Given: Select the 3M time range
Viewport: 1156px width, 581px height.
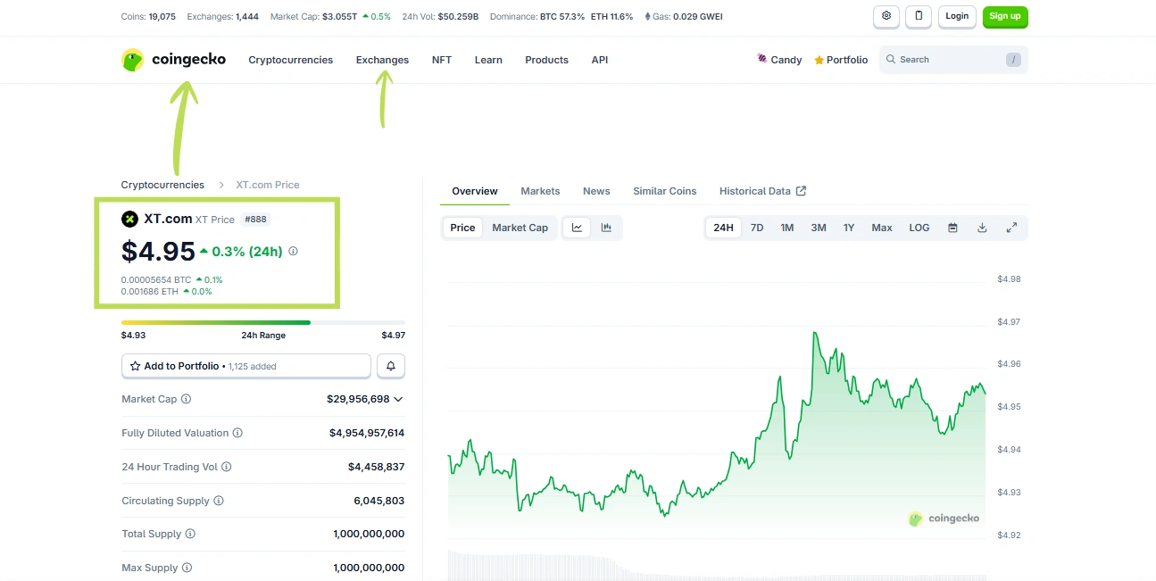Looking at the screenshot, I should click(819, 228).
